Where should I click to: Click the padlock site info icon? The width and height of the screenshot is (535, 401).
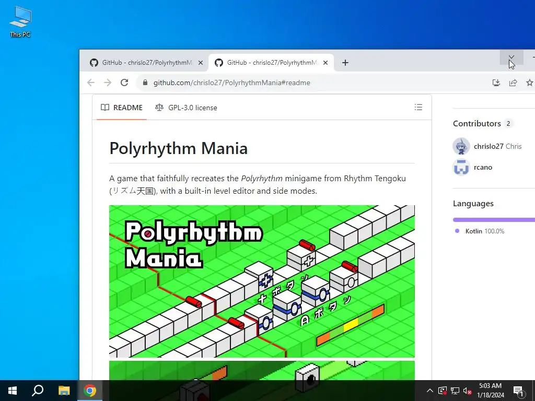click(x=145, y=82)
